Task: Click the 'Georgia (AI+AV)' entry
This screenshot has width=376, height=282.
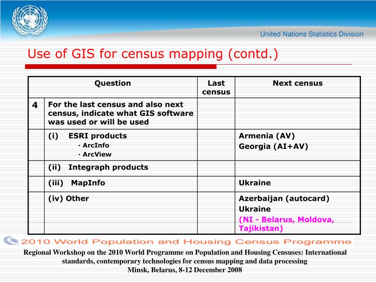Action: [273, 146]
